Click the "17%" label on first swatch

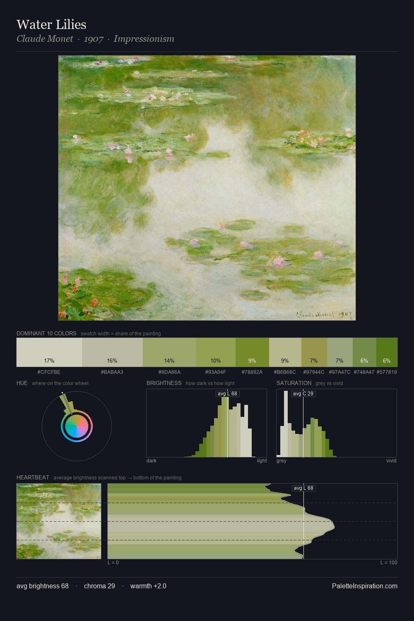49,361
